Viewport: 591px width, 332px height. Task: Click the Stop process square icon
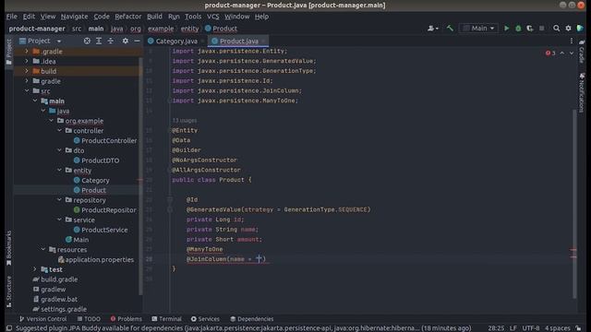click(x=542, y=29)
